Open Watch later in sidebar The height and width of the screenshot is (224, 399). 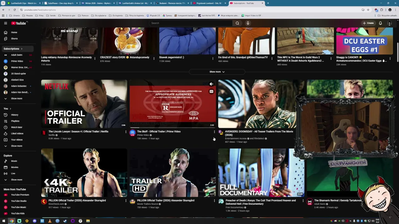coord(17,127)
